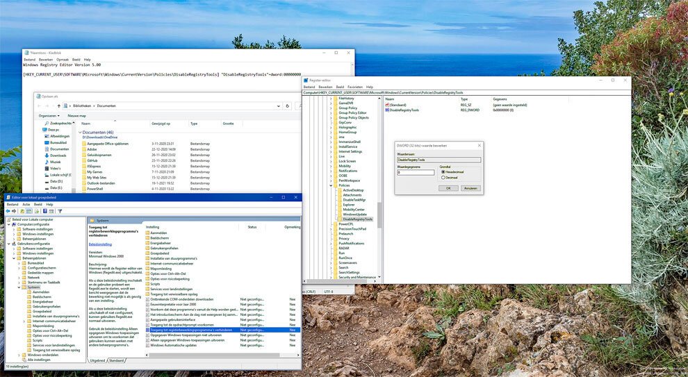Collapse the Systeem node in Group Policy tree

tap(19, 287)
